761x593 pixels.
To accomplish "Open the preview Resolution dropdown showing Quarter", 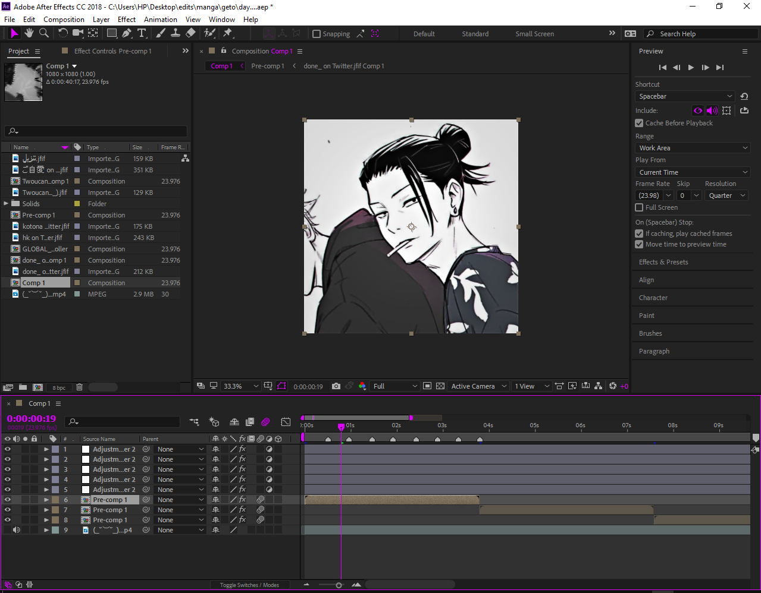I will coord(726,195).
